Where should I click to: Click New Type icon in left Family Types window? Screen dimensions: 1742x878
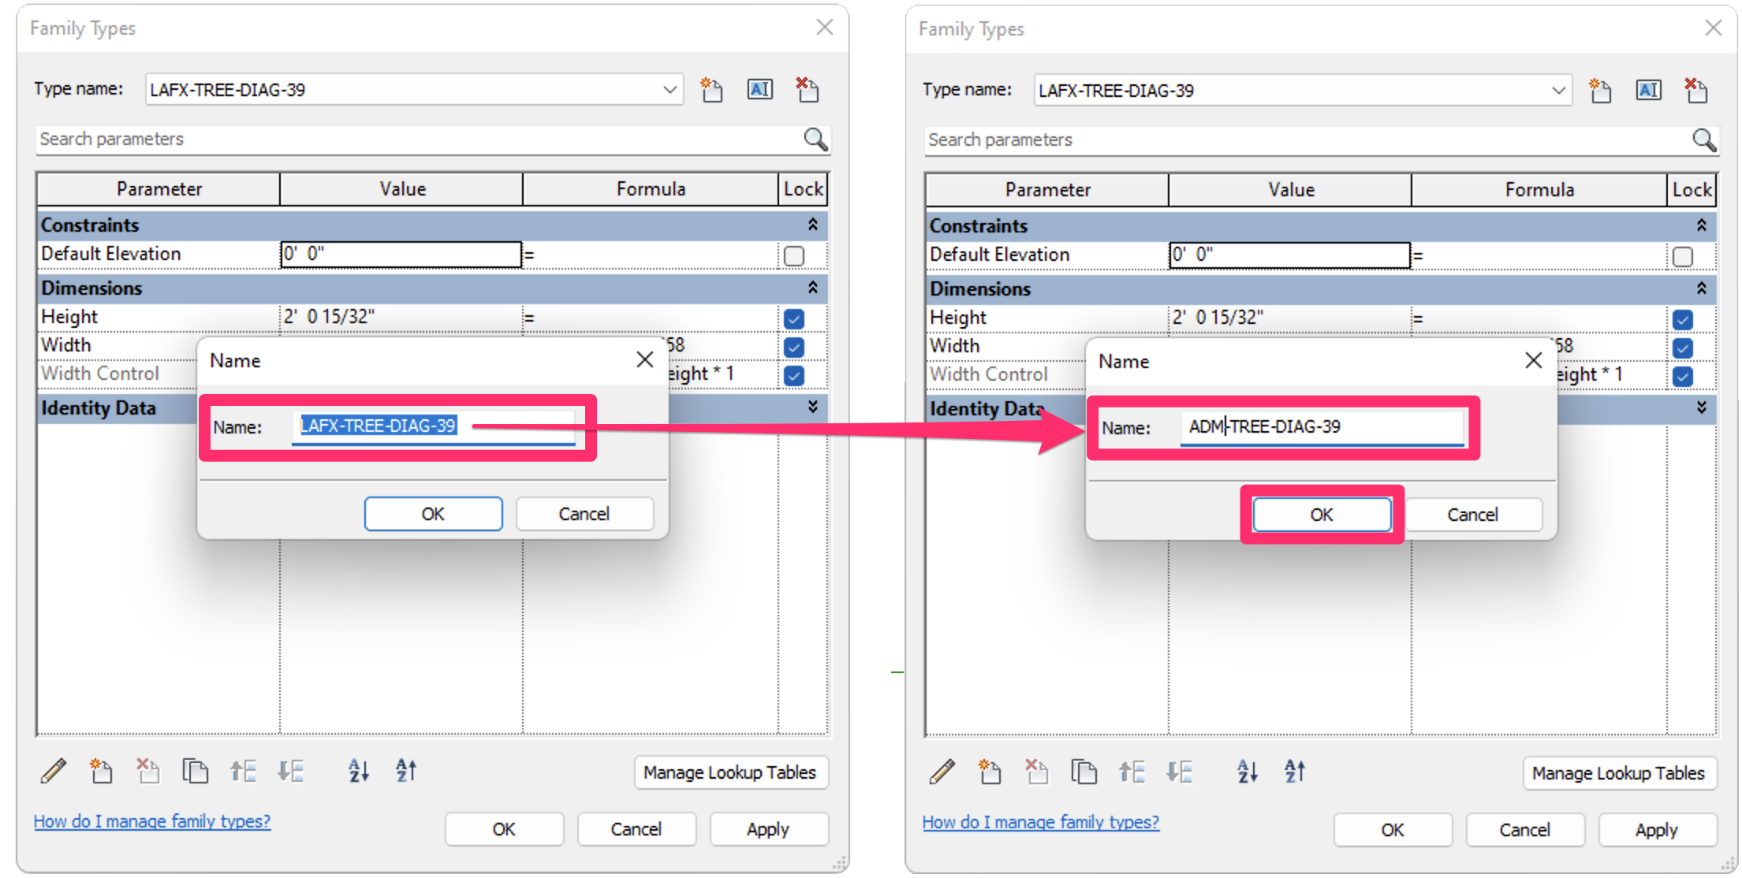point(711,90)
